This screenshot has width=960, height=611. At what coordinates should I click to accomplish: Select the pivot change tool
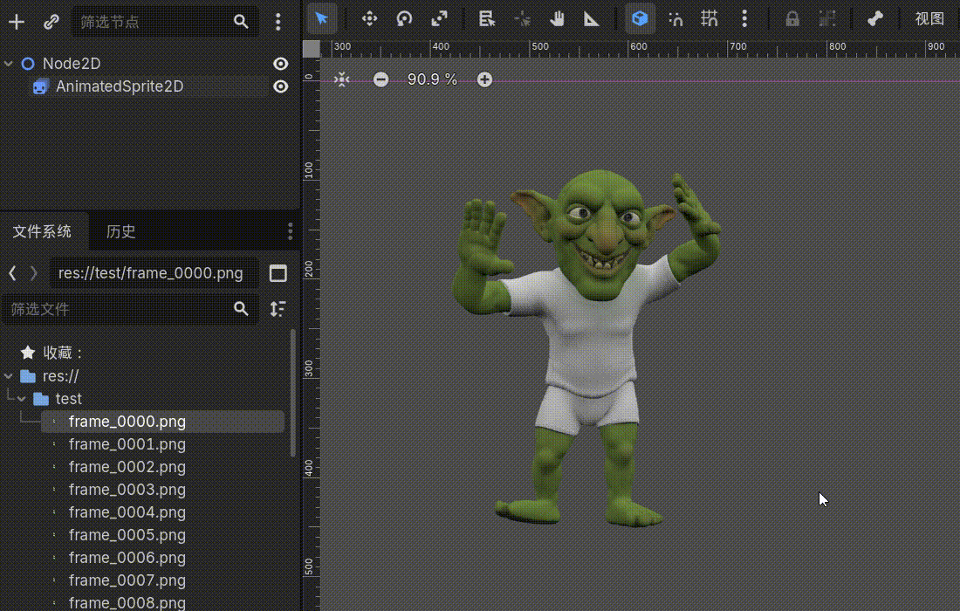point(522,19)
